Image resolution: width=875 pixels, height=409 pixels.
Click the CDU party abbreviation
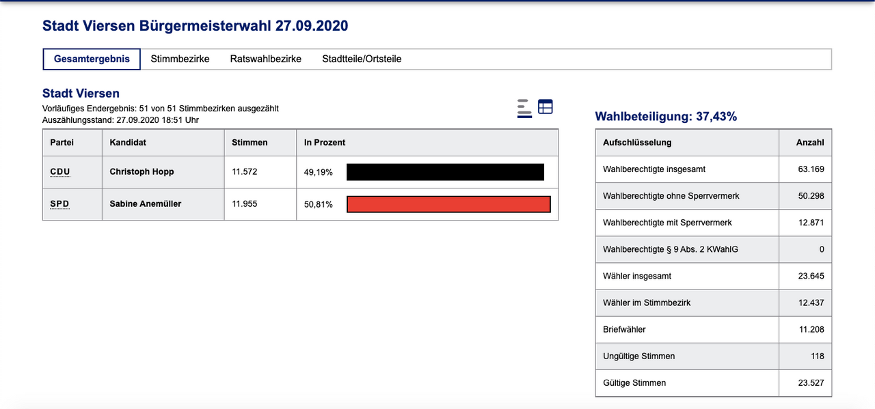tap(60, 171)
